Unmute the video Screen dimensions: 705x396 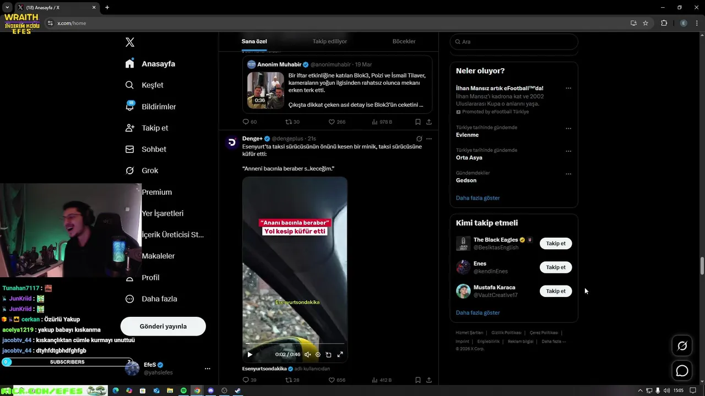(x=307, y=355)
